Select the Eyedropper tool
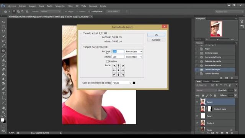Screen dimensions: 245x138 [x=3, y=46]
